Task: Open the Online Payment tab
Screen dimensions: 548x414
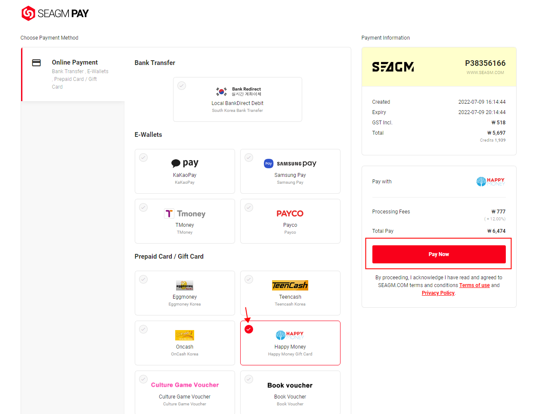Action: pos(73,74)
